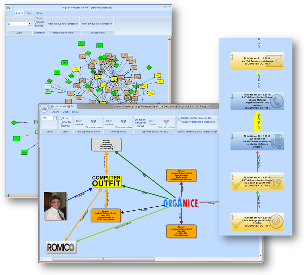
Task: Select Zweite generation in Wissens-System window
Action: (35, 22)
